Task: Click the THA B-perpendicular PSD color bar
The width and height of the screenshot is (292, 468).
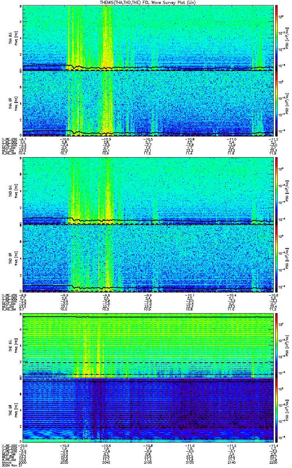Action: pyautogui.click(x=277, y=38)
